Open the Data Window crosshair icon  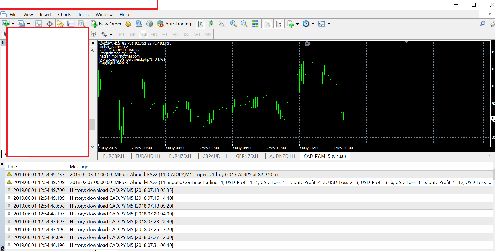pyautogui.click(x=49, y=24)
